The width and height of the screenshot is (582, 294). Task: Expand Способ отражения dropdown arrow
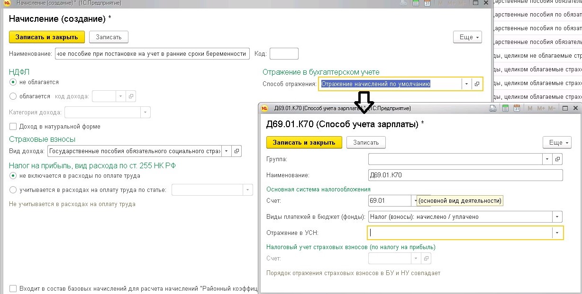(466, 84)
